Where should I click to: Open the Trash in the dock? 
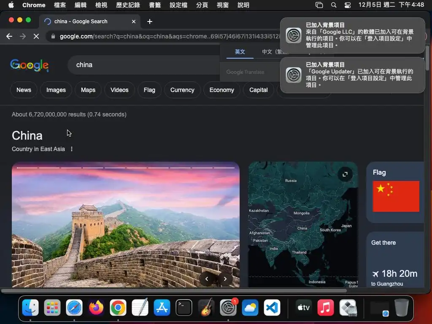[x=402, y=308]
